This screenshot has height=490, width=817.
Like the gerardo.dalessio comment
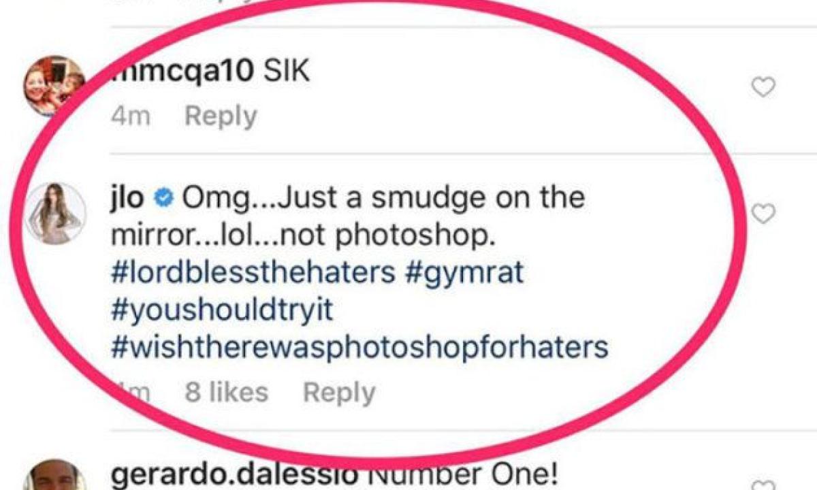tap(763, 485)
